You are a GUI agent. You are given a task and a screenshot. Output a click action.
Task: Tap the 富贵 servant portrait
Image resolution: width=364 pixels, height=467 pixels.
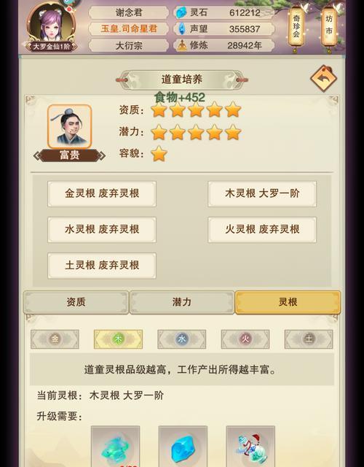pos(70,126)
